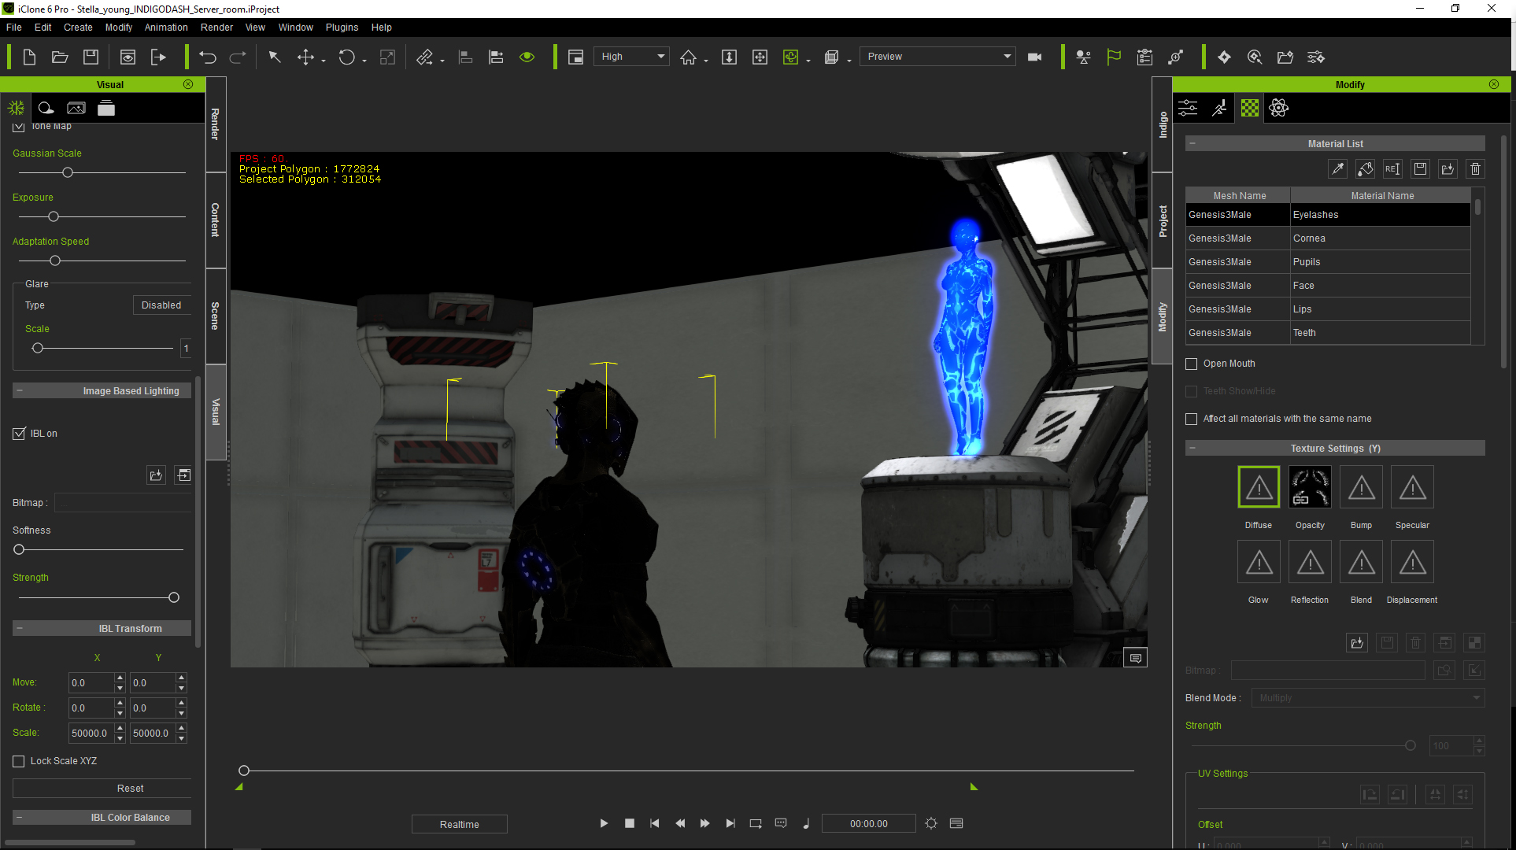The height and width of the screenshot is (850, 1516).
Task: Open the Glare Type Disabled dropdown
Action: [x=161, y=305]
